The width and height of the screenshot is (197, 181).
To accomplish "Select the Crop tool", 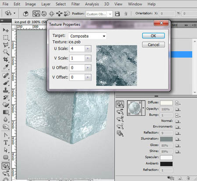I will pyautogui.click(x=6, y=59).
